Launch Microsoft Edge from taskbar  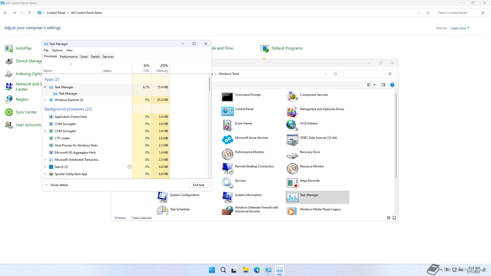[x=257, y=270]
